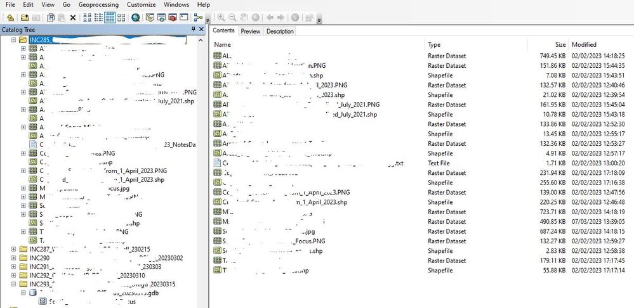Sort by the Name column header

coord(317,44)
